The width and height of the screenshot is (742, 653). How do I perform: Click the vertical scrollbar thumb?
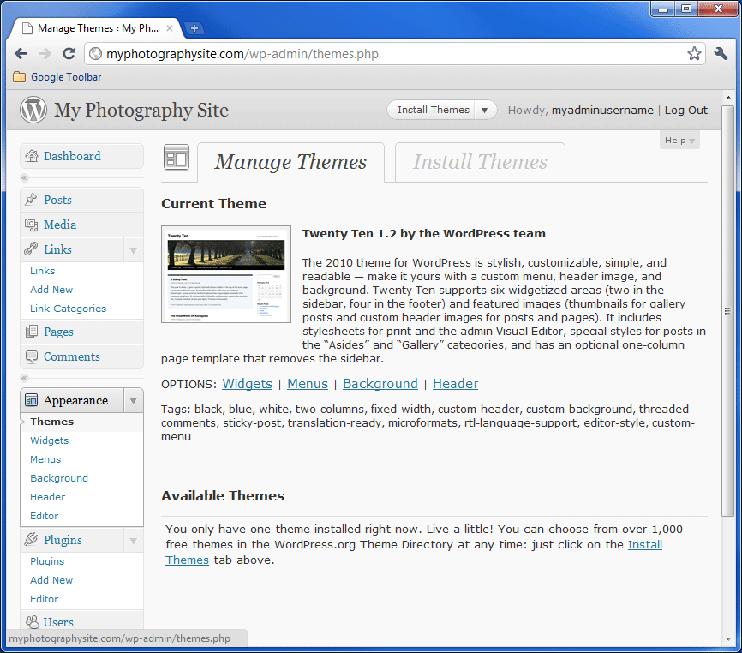(x=727, y=311)
